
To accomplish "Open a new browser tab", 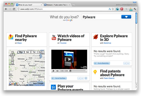I will [x=74, y=5].
